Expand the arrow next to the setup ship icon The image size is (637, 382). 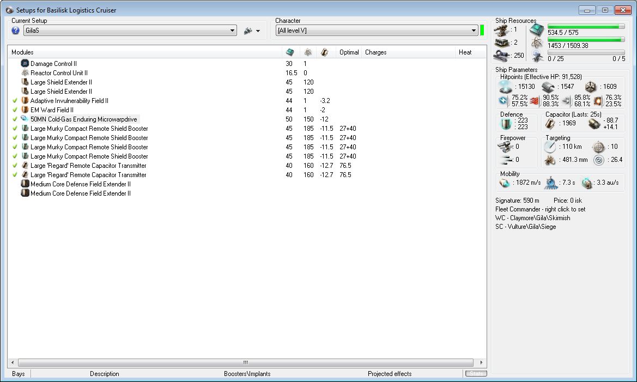(x=258, y=31)
